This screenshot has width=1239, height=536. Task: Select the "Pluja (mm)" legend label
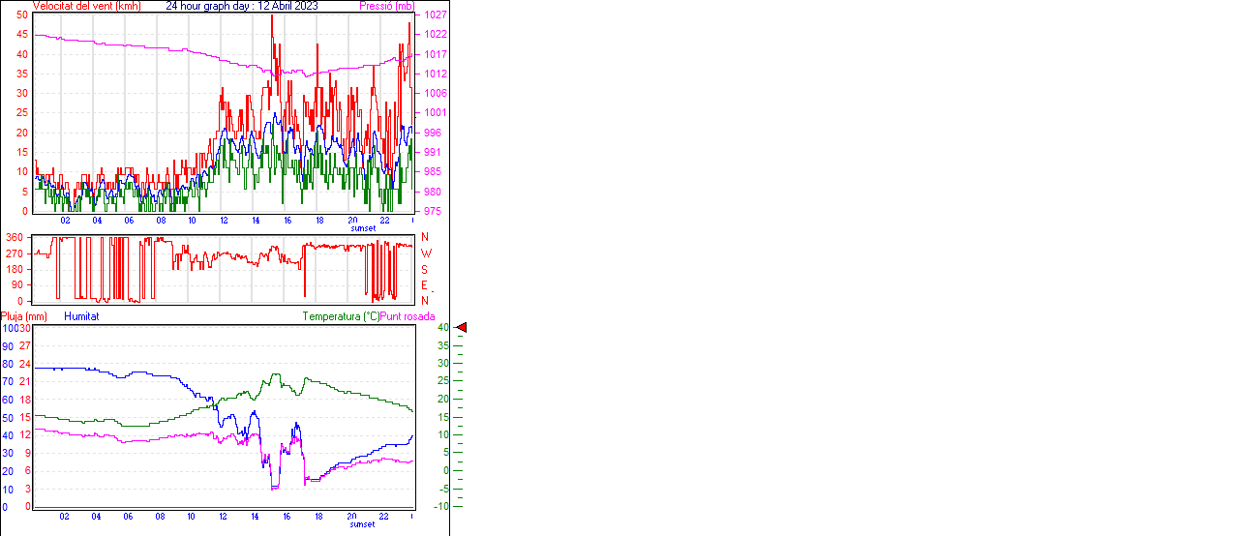[x=24, y=316]
